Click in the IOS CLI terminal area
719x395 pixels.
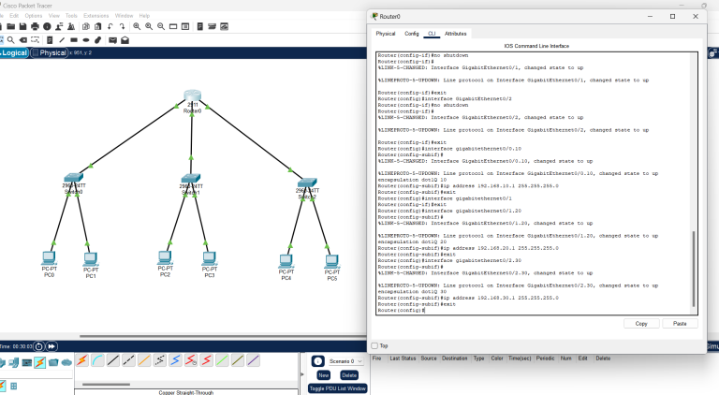[x=535, y=183]
